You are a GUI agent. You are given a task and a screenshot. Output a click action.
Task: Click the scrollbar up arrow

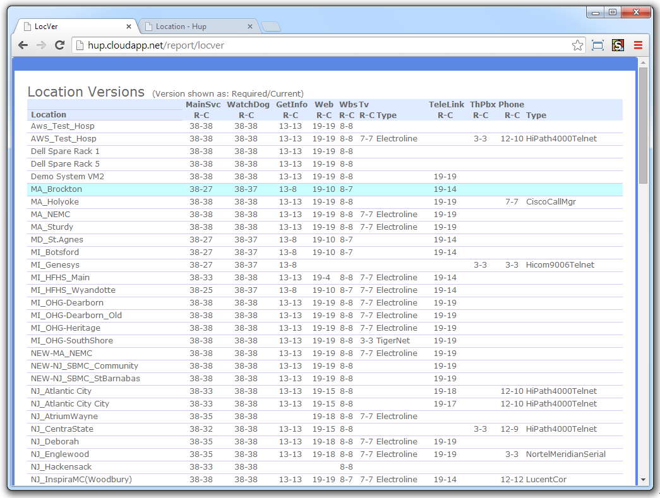pyautogui.click(x=643, y=62)
